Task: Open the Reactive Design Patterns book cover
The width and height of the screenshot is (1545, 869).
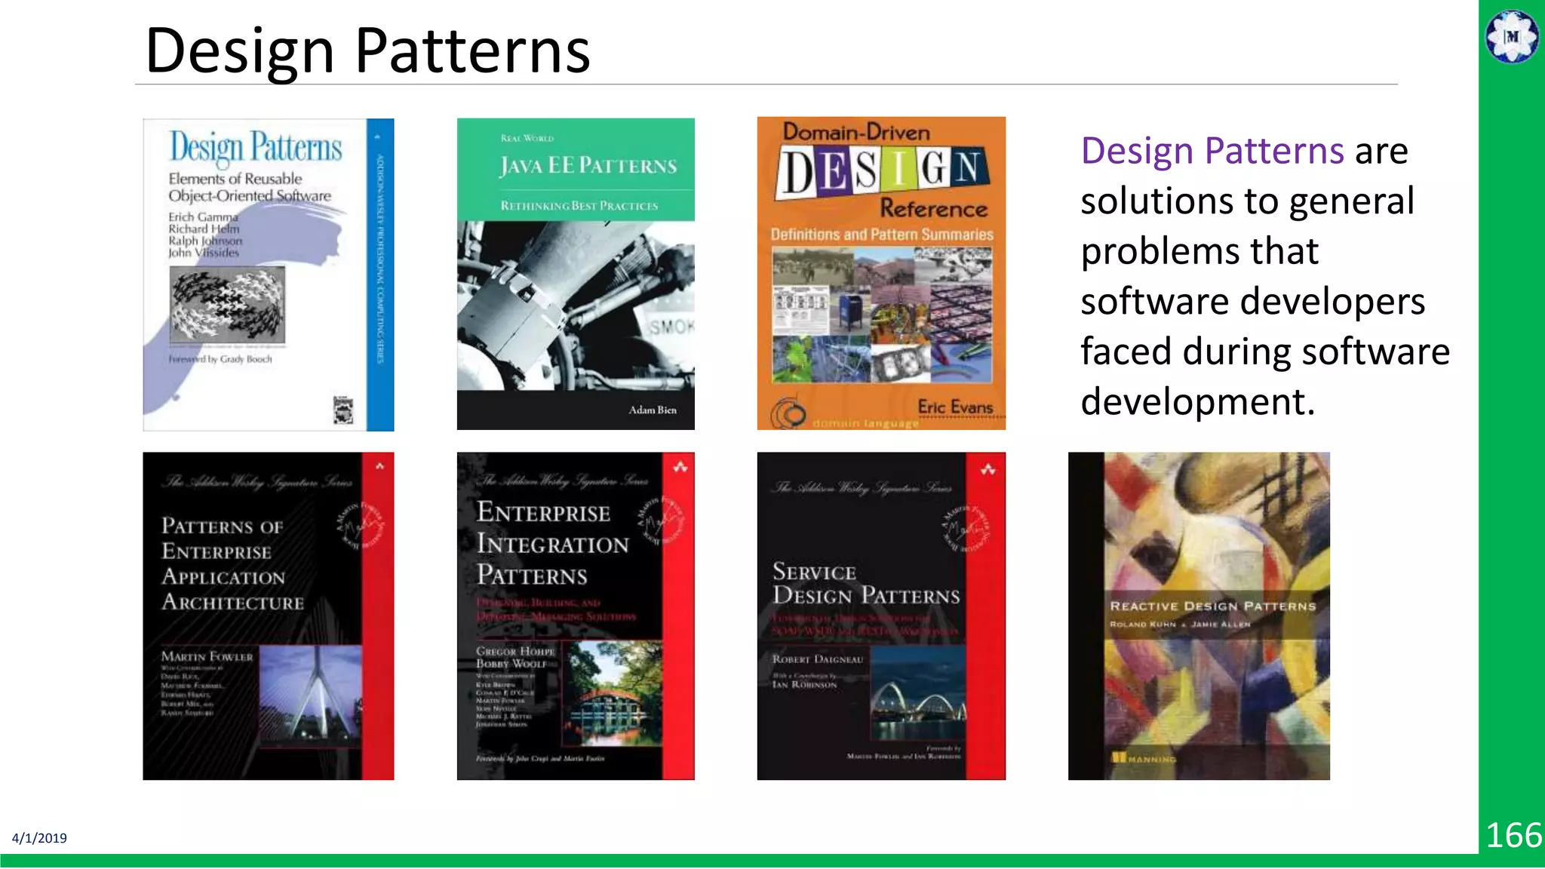Action: [x=1199, y=616]
